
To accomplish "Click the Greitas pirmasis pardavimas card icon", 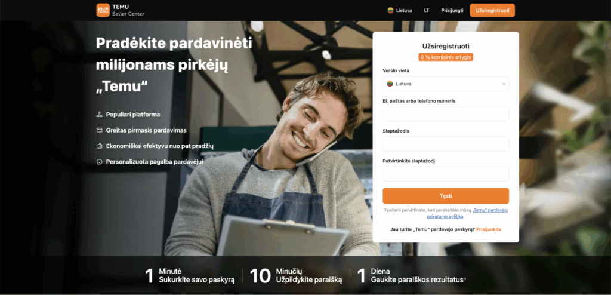I will tap(100, 130).
